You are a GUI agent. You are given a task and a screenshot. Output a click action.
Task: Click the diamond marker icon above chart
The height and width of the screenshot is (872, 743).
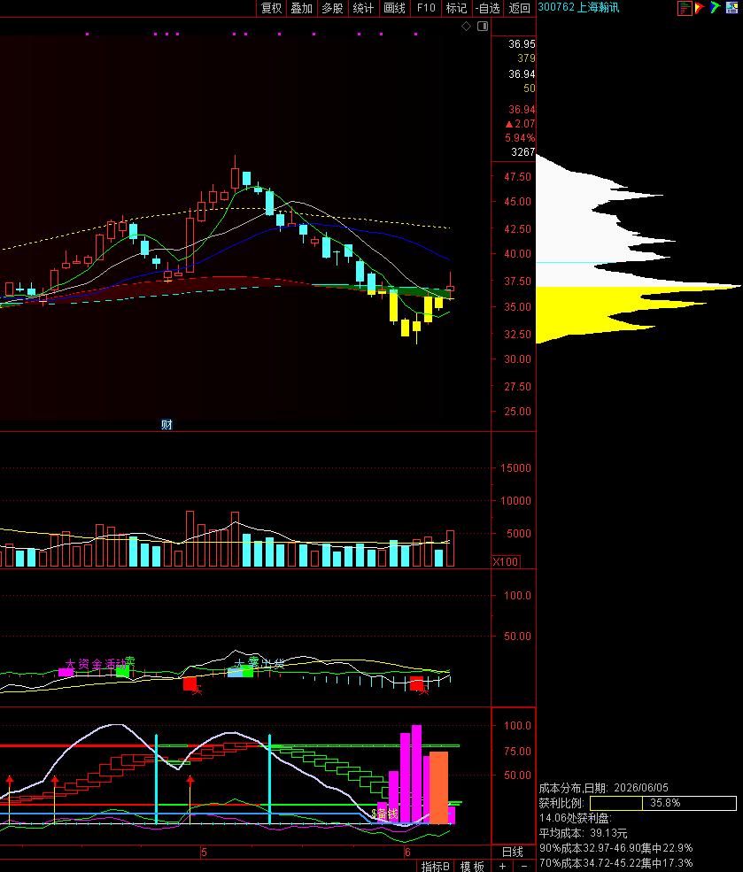pos(466,27)
